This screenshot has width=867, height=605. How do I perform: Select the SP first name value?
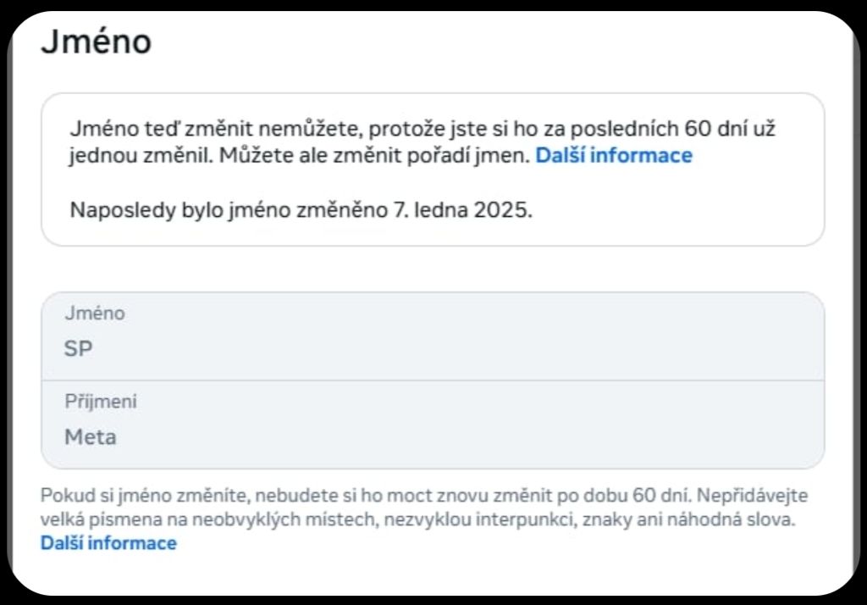78,349
